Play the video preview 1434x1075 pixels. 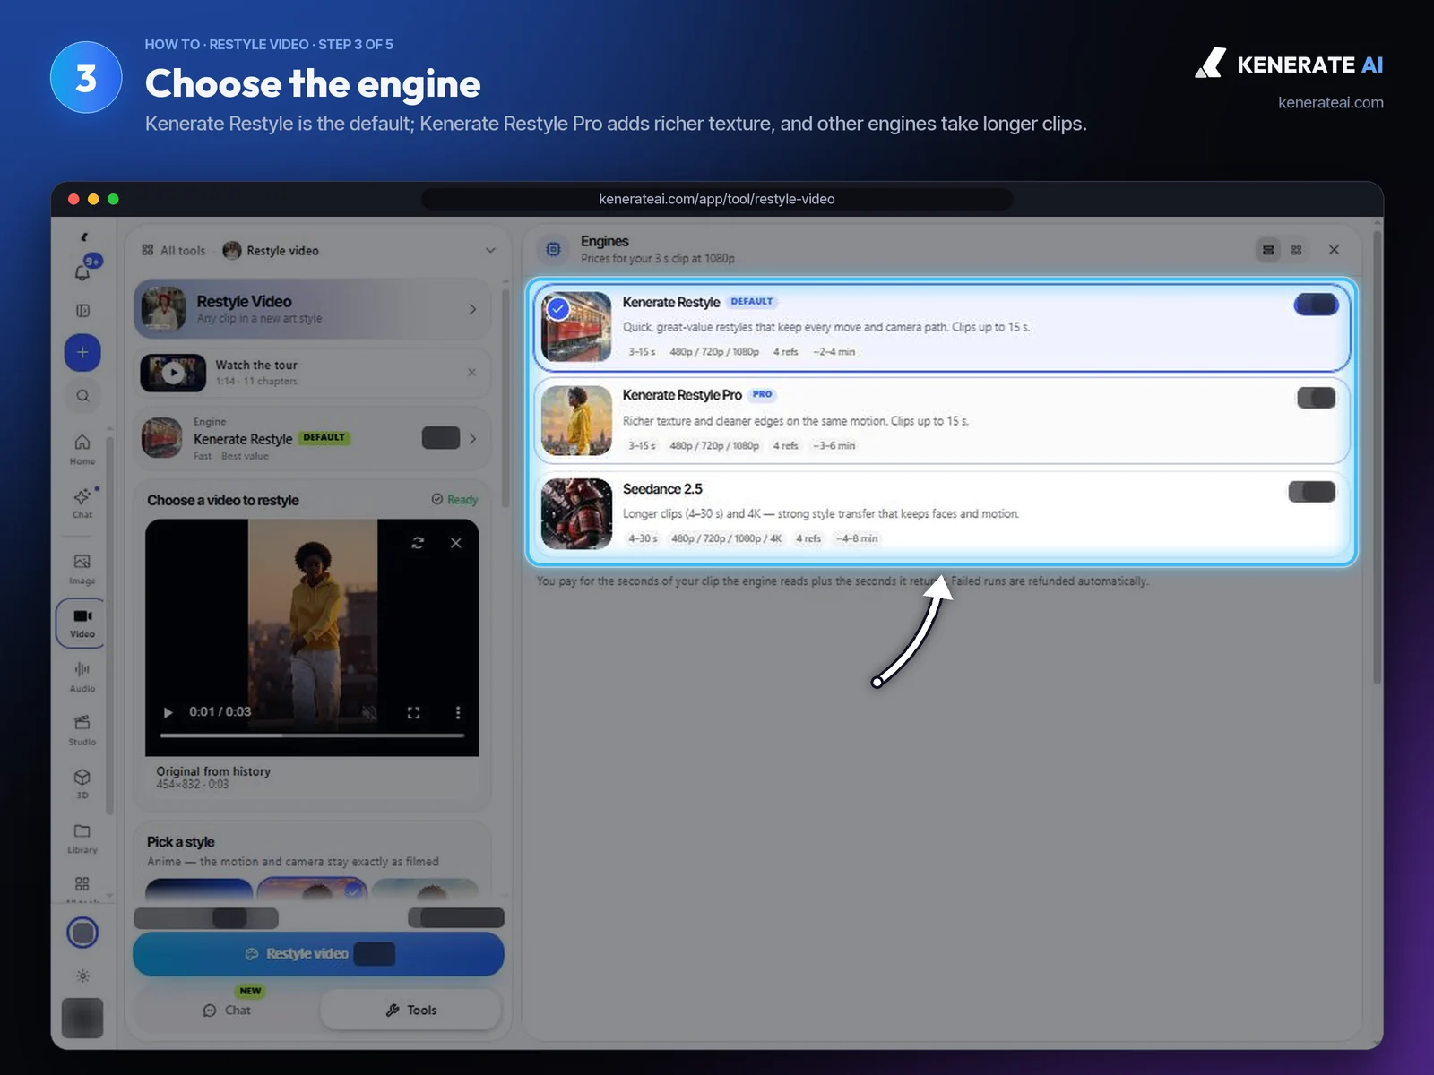(x=168, y=712)
